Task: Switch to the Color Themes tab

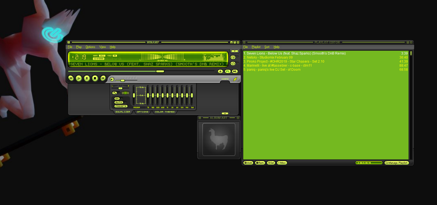Action: click(x=165, y=112)
